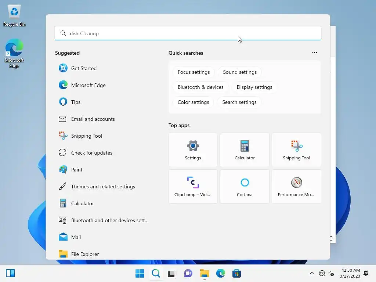Click inside the search text box
This screenshot has width=376, height=282.
tap(188, 33)
